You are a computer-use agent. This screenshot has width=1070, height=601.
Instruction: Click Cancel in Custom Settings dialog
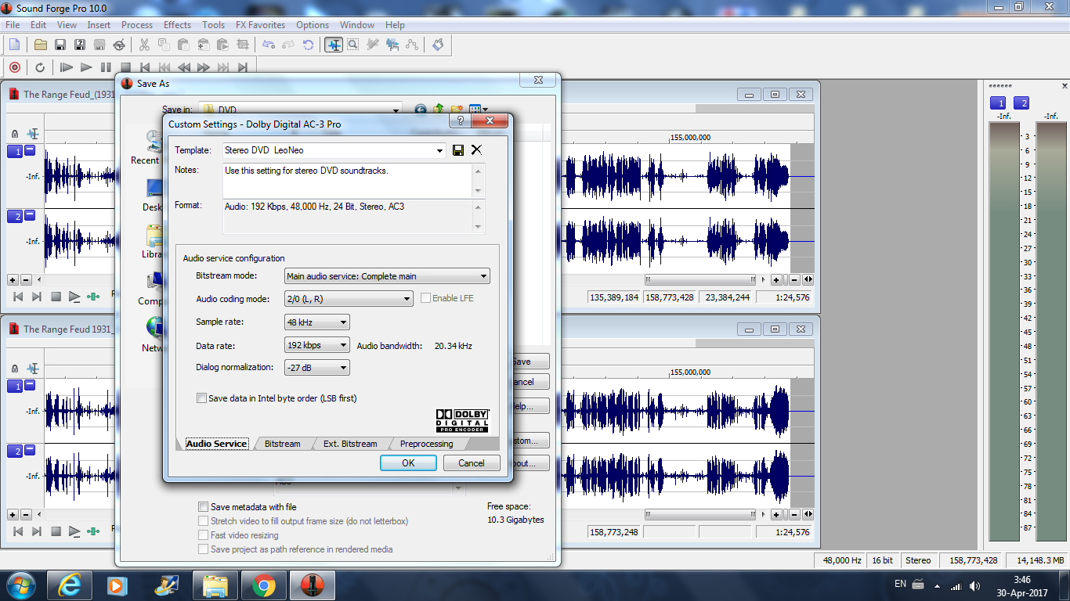coord(472,463)
